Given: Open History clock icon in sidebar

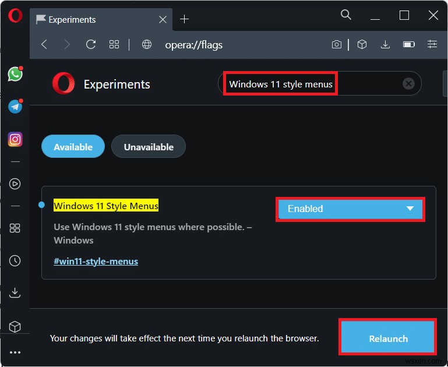Looking at the screenshot, I should coord(15,261).
